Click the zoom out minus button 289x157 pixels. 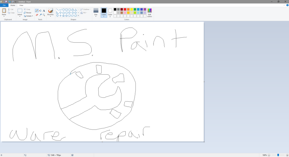pos(269,155)
